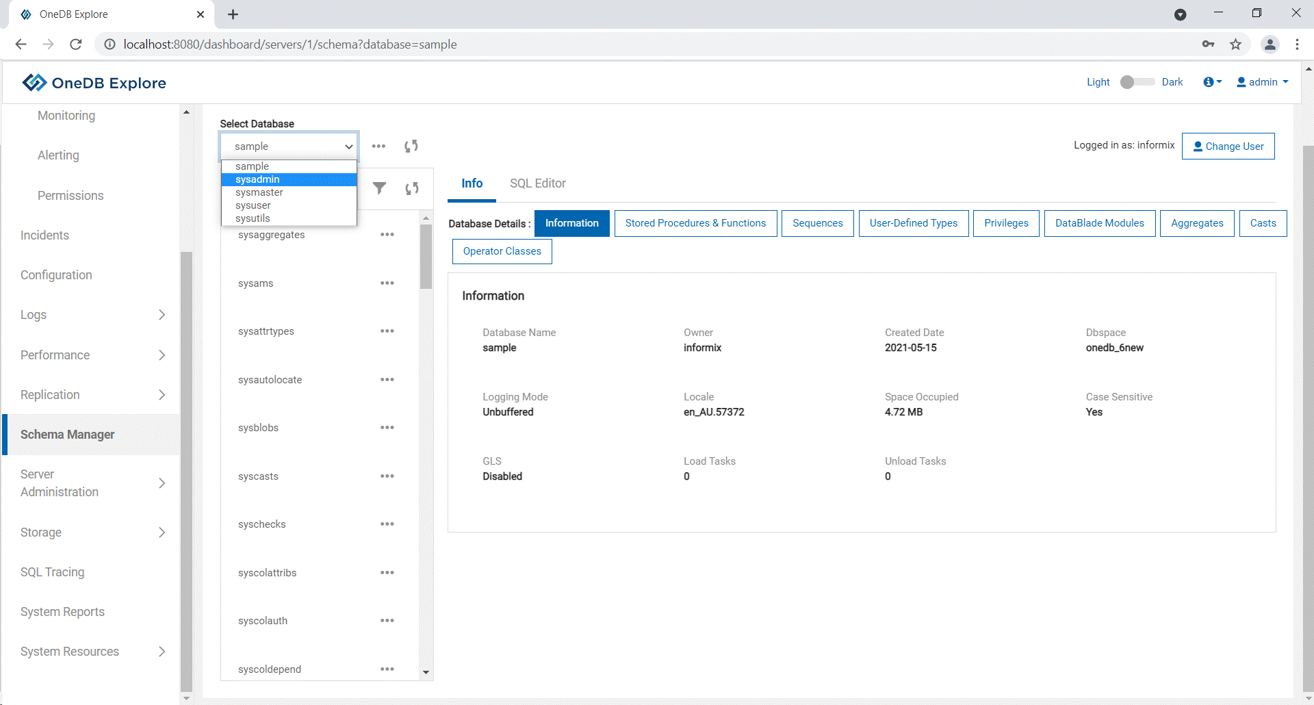Open the options menu for sysblobs table

tap(387, 428)
